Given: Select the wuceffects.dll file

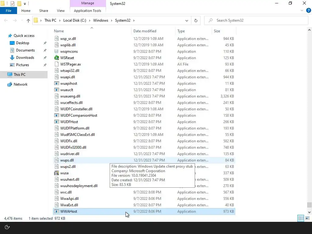Looking at the screenshot, I should pos(71,103).
